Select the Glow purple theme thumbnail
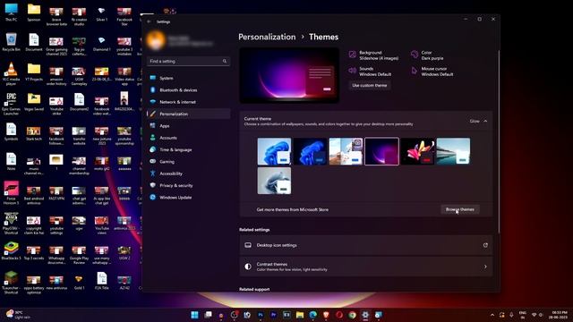The height and width of the screenshot is (322, 573). tap(381, 151)
